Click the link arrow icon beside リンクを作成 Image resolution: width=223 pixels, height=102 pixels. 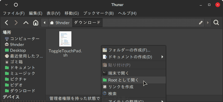105,87
